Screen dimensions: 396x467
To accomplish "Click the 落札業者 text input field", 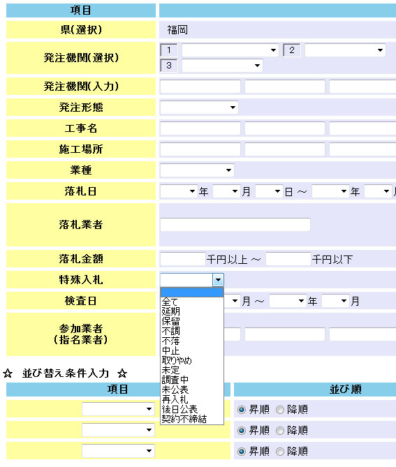I will [235, 225].
